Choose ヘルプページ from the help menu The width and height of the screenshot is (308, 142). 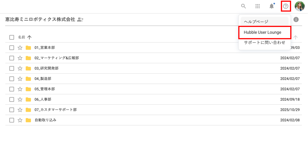[x=256, y=22]
